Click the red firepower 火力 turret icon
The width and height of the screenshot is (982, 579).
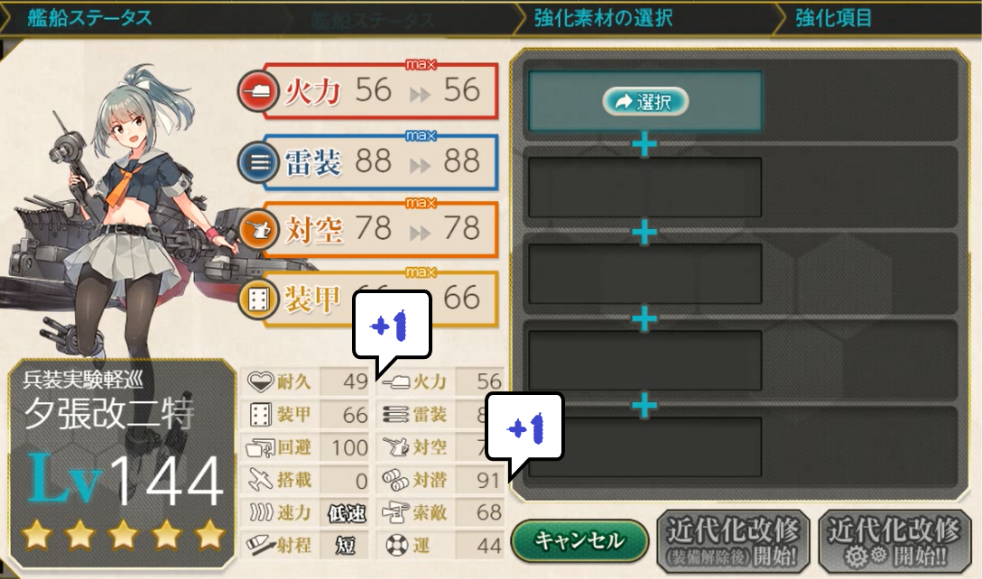click(258, 91)
